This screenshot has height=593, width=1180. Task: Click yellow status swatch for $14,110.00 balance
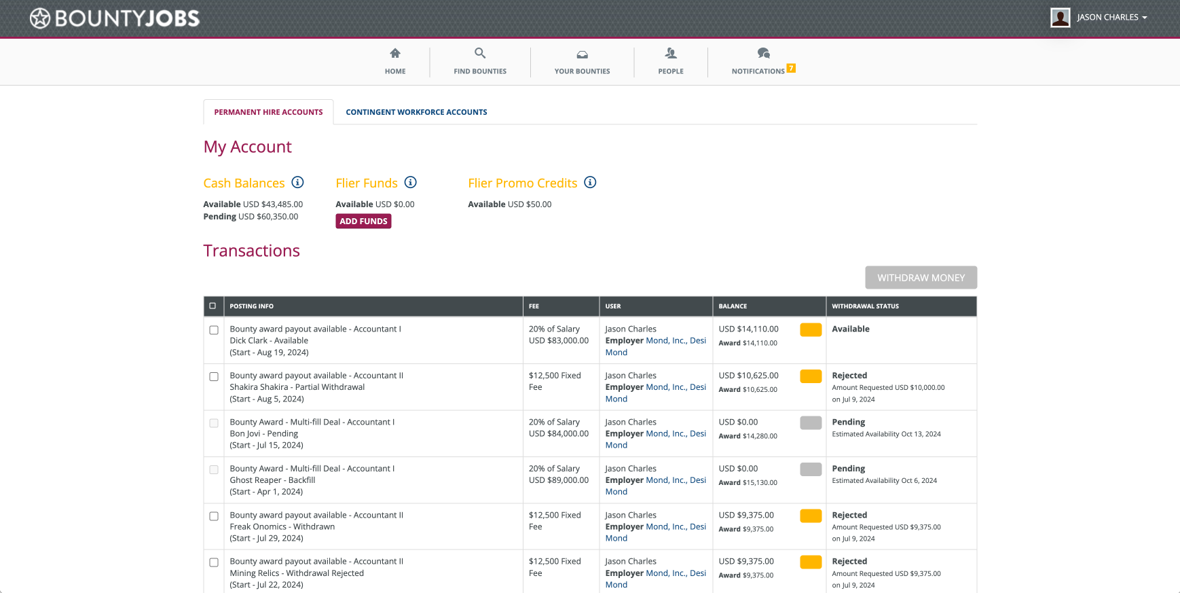[x=811, y=330]
